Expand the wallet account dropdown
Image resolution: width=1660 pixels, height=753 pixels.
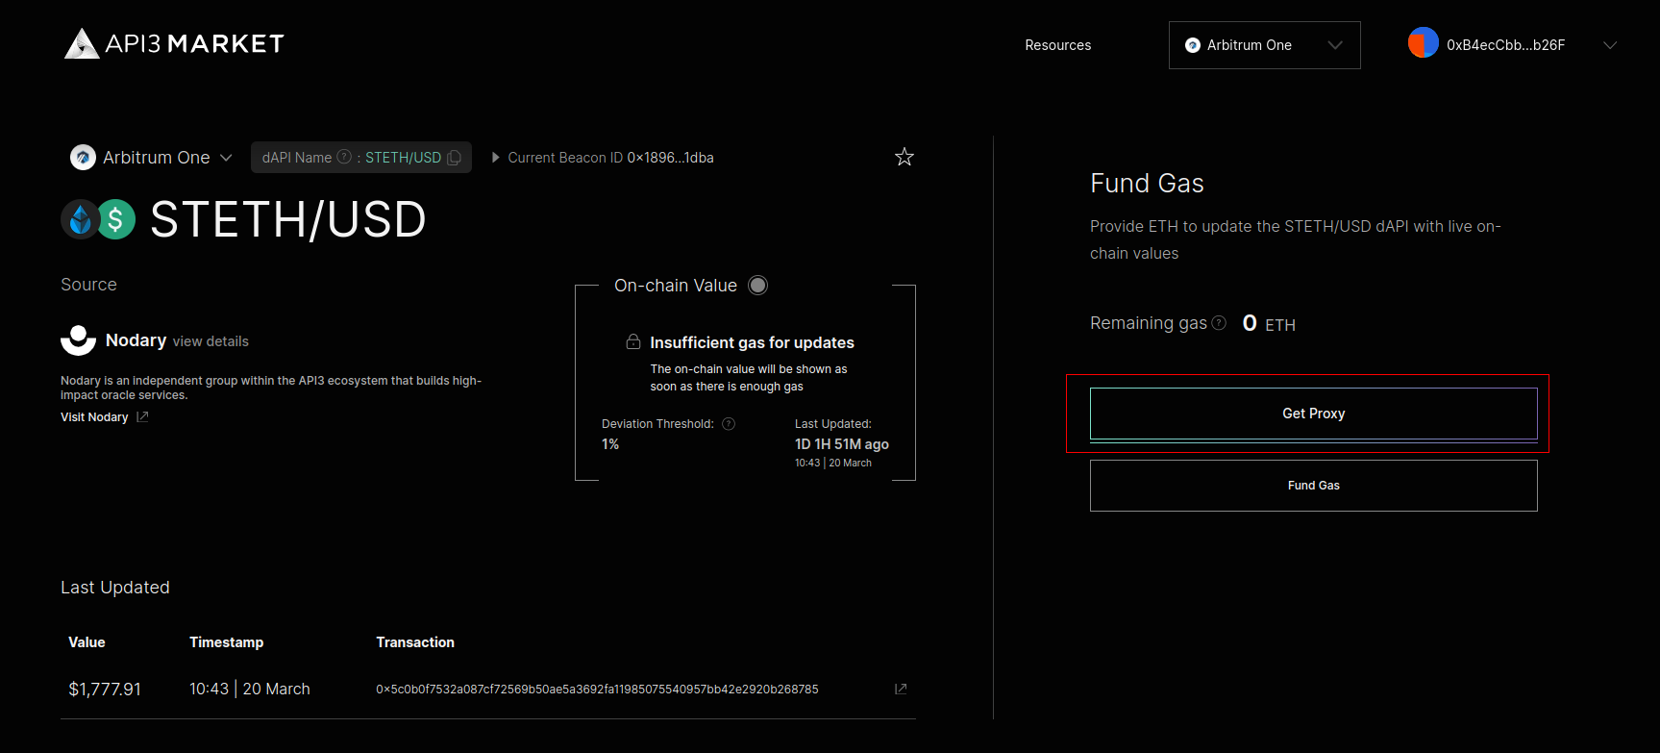pos(1610,45)
